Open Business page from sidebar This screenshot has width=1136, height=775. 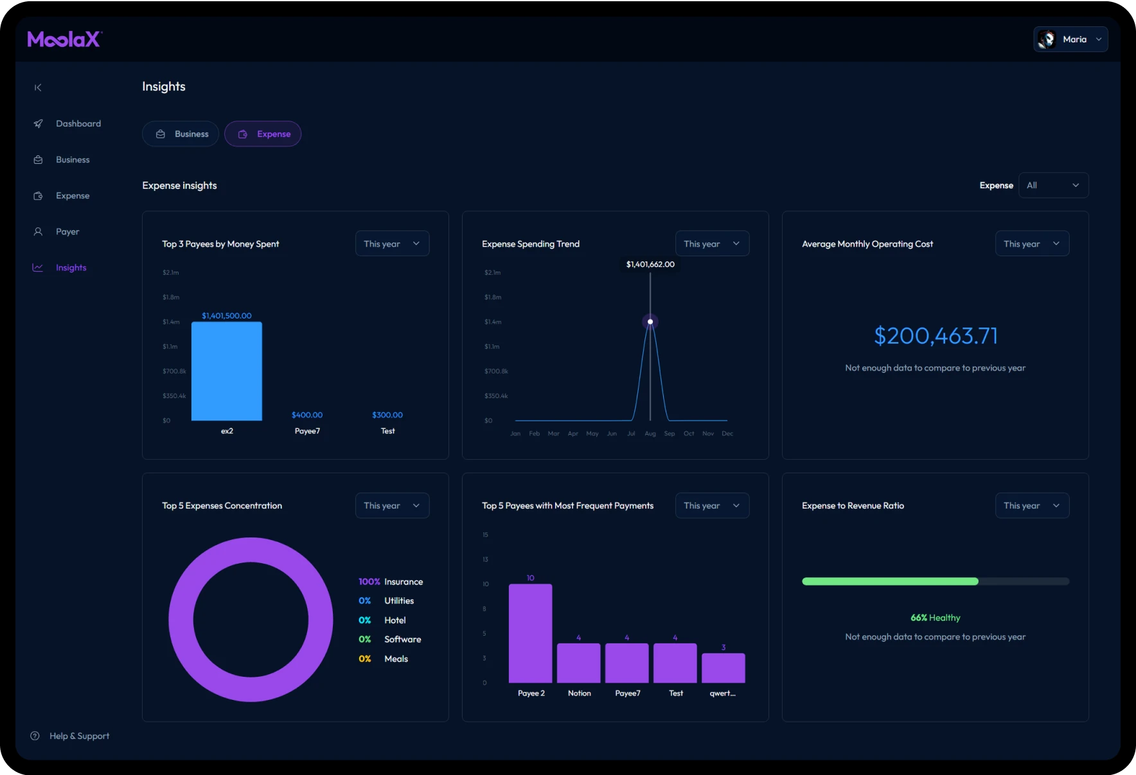pyautogui.click(x=73, y=160)
